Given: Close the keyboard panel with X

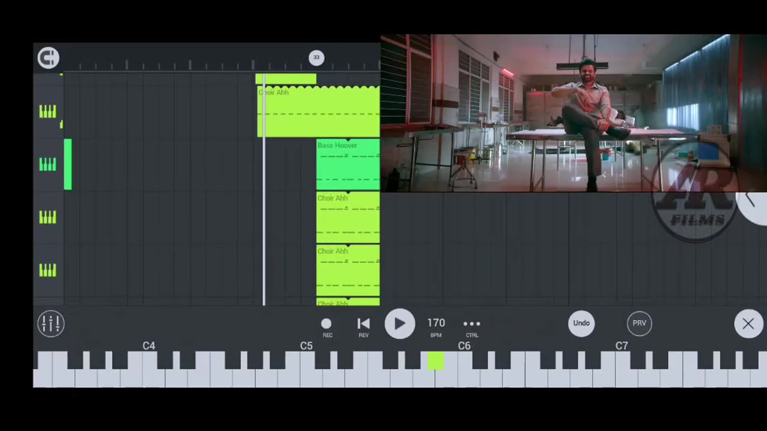Looking at the screenshot, I should click(x=748, y=324).
